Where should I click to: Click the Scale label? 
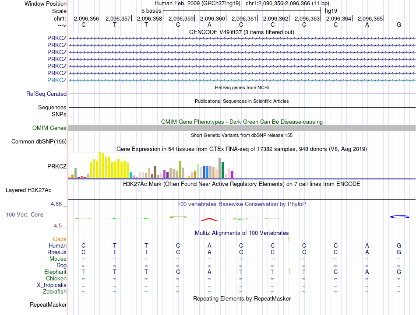point(60,11)
